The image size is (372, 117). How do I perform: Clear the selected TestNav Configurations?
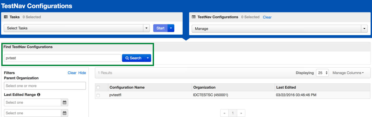pos(267,17)
